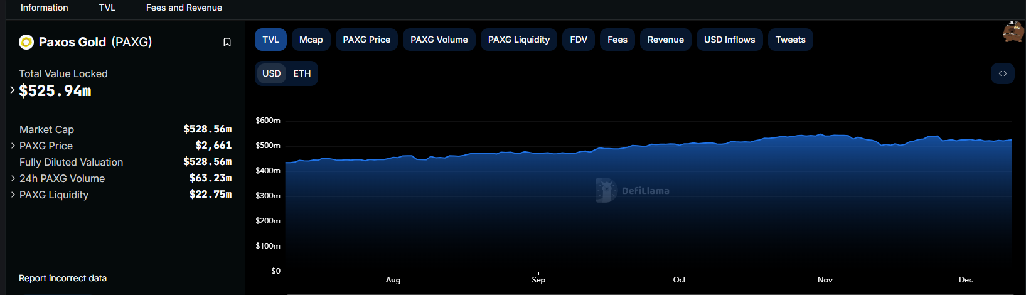Click the llama avatar icon
Viewport: 1026px width, 295px height.
[1013, 31]
